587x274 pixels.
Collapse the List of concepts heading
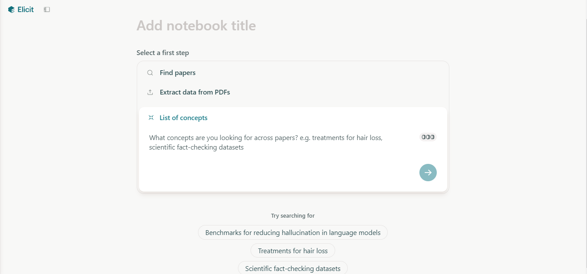pyautogui.click(x=183, y=118)
